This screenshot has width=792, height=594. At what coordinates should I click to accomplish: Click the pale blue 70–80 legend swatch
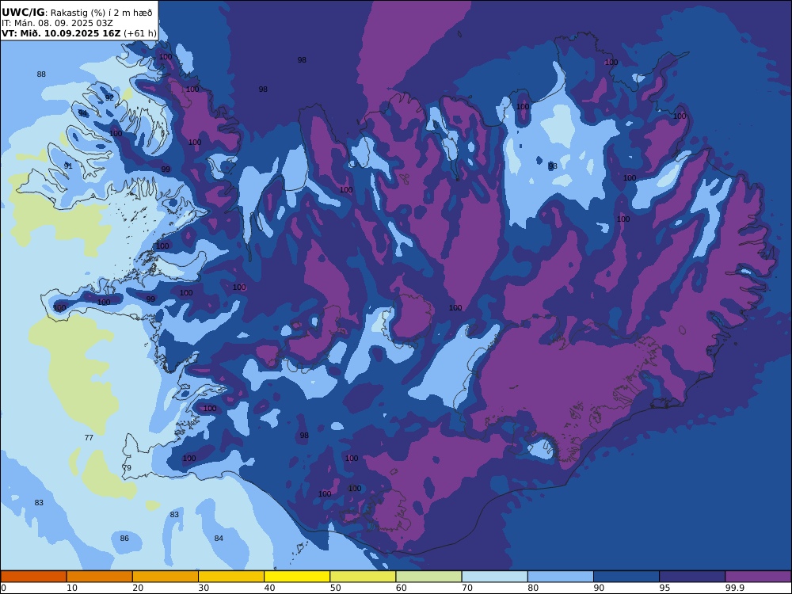click(x=494, y=577)
